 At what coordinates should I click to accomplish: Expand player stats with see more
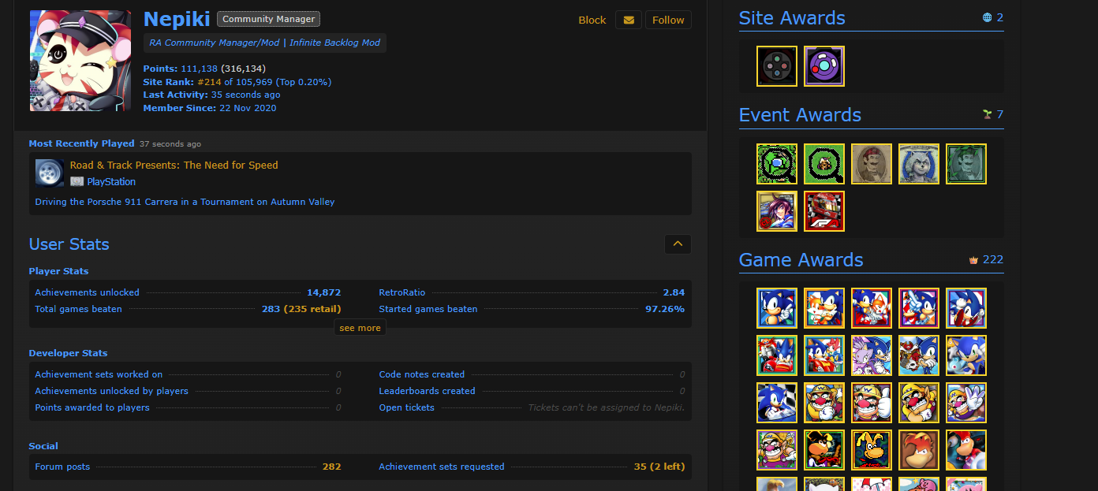click(360, 328)
